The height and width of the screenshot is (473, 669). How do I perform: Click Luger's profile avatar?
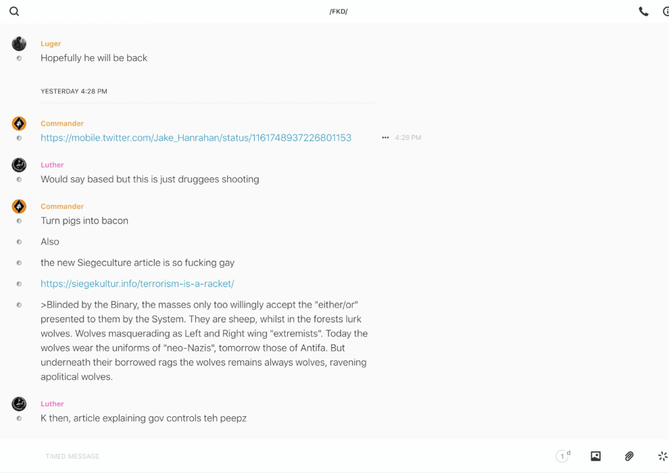click(x=19, y=44)
